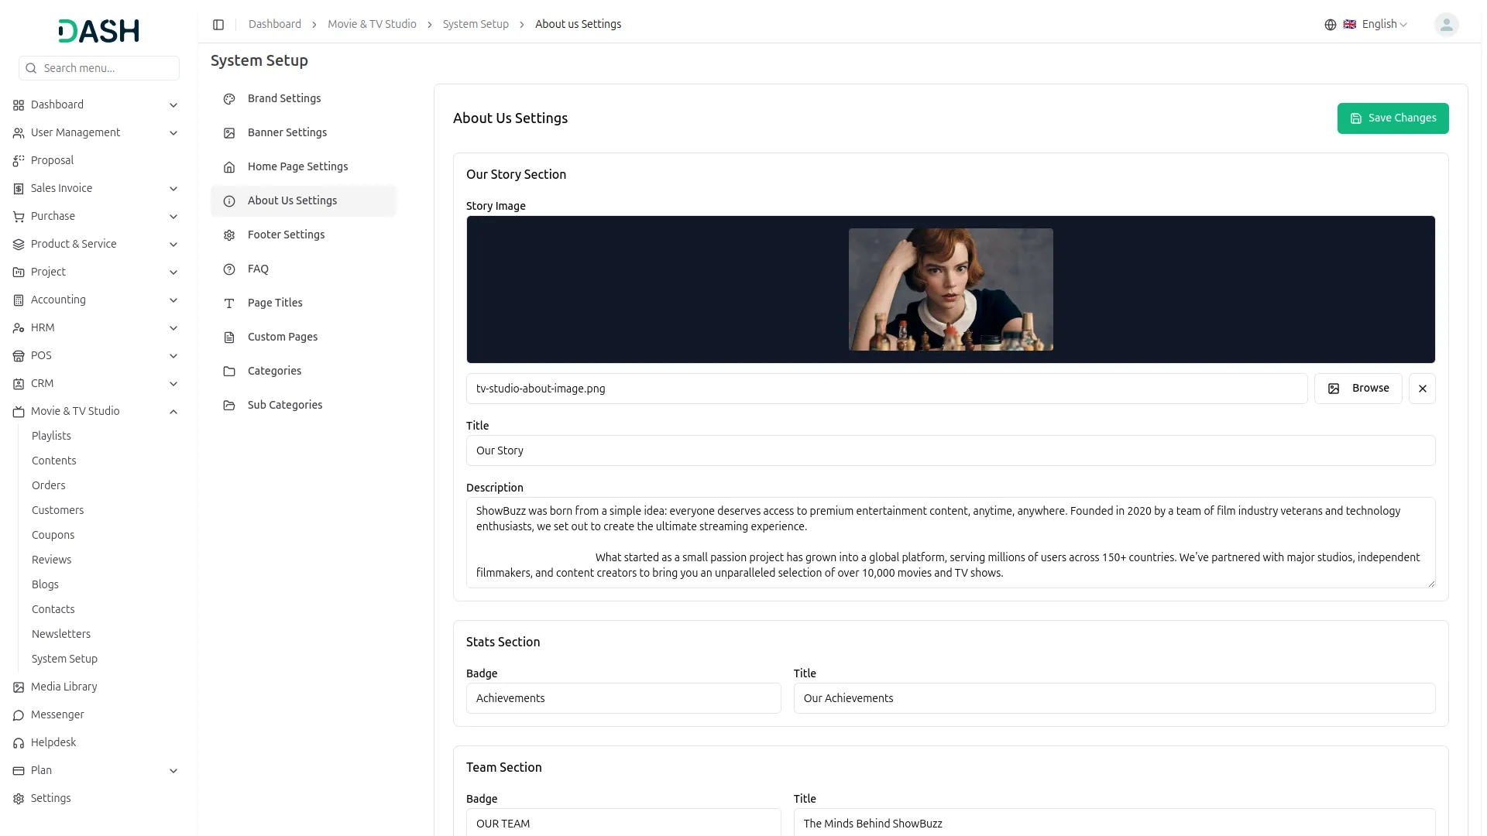Open the About Us Settings menu item

pos(292,200)
